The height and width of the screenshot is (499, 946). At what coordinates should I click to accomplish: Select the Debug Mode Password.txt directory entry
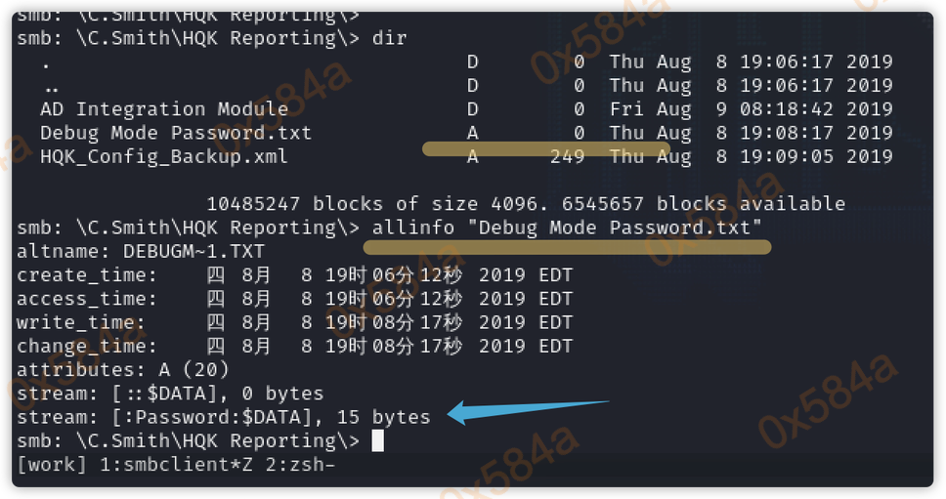pyautogui.click(x=176, y=133)
